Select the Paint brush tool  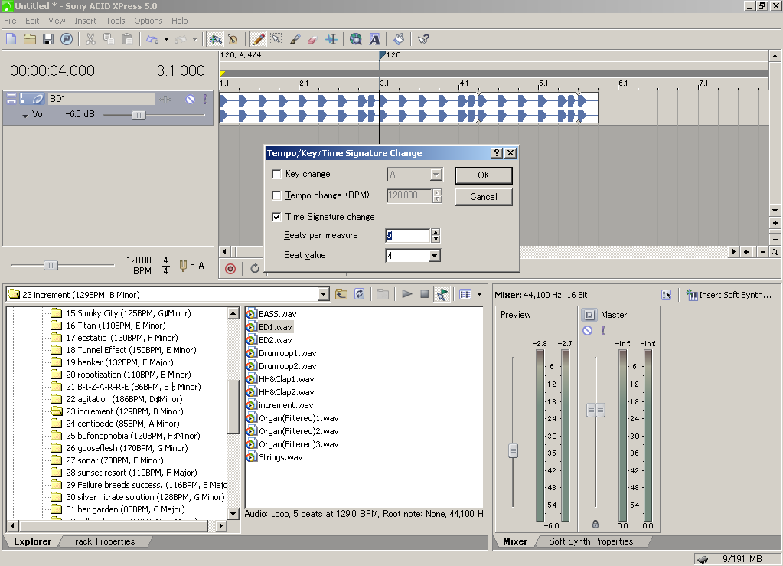point(294,39)
